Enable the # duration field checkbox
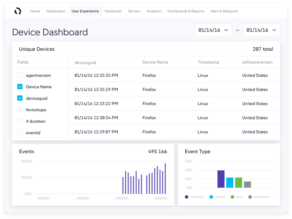This screenshot has width=292, height=219. 20,121
